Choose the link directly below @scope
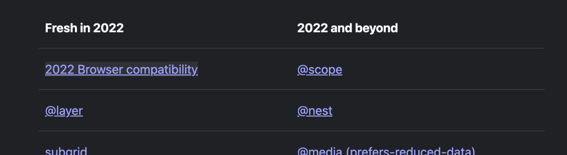 click(315, 111)
